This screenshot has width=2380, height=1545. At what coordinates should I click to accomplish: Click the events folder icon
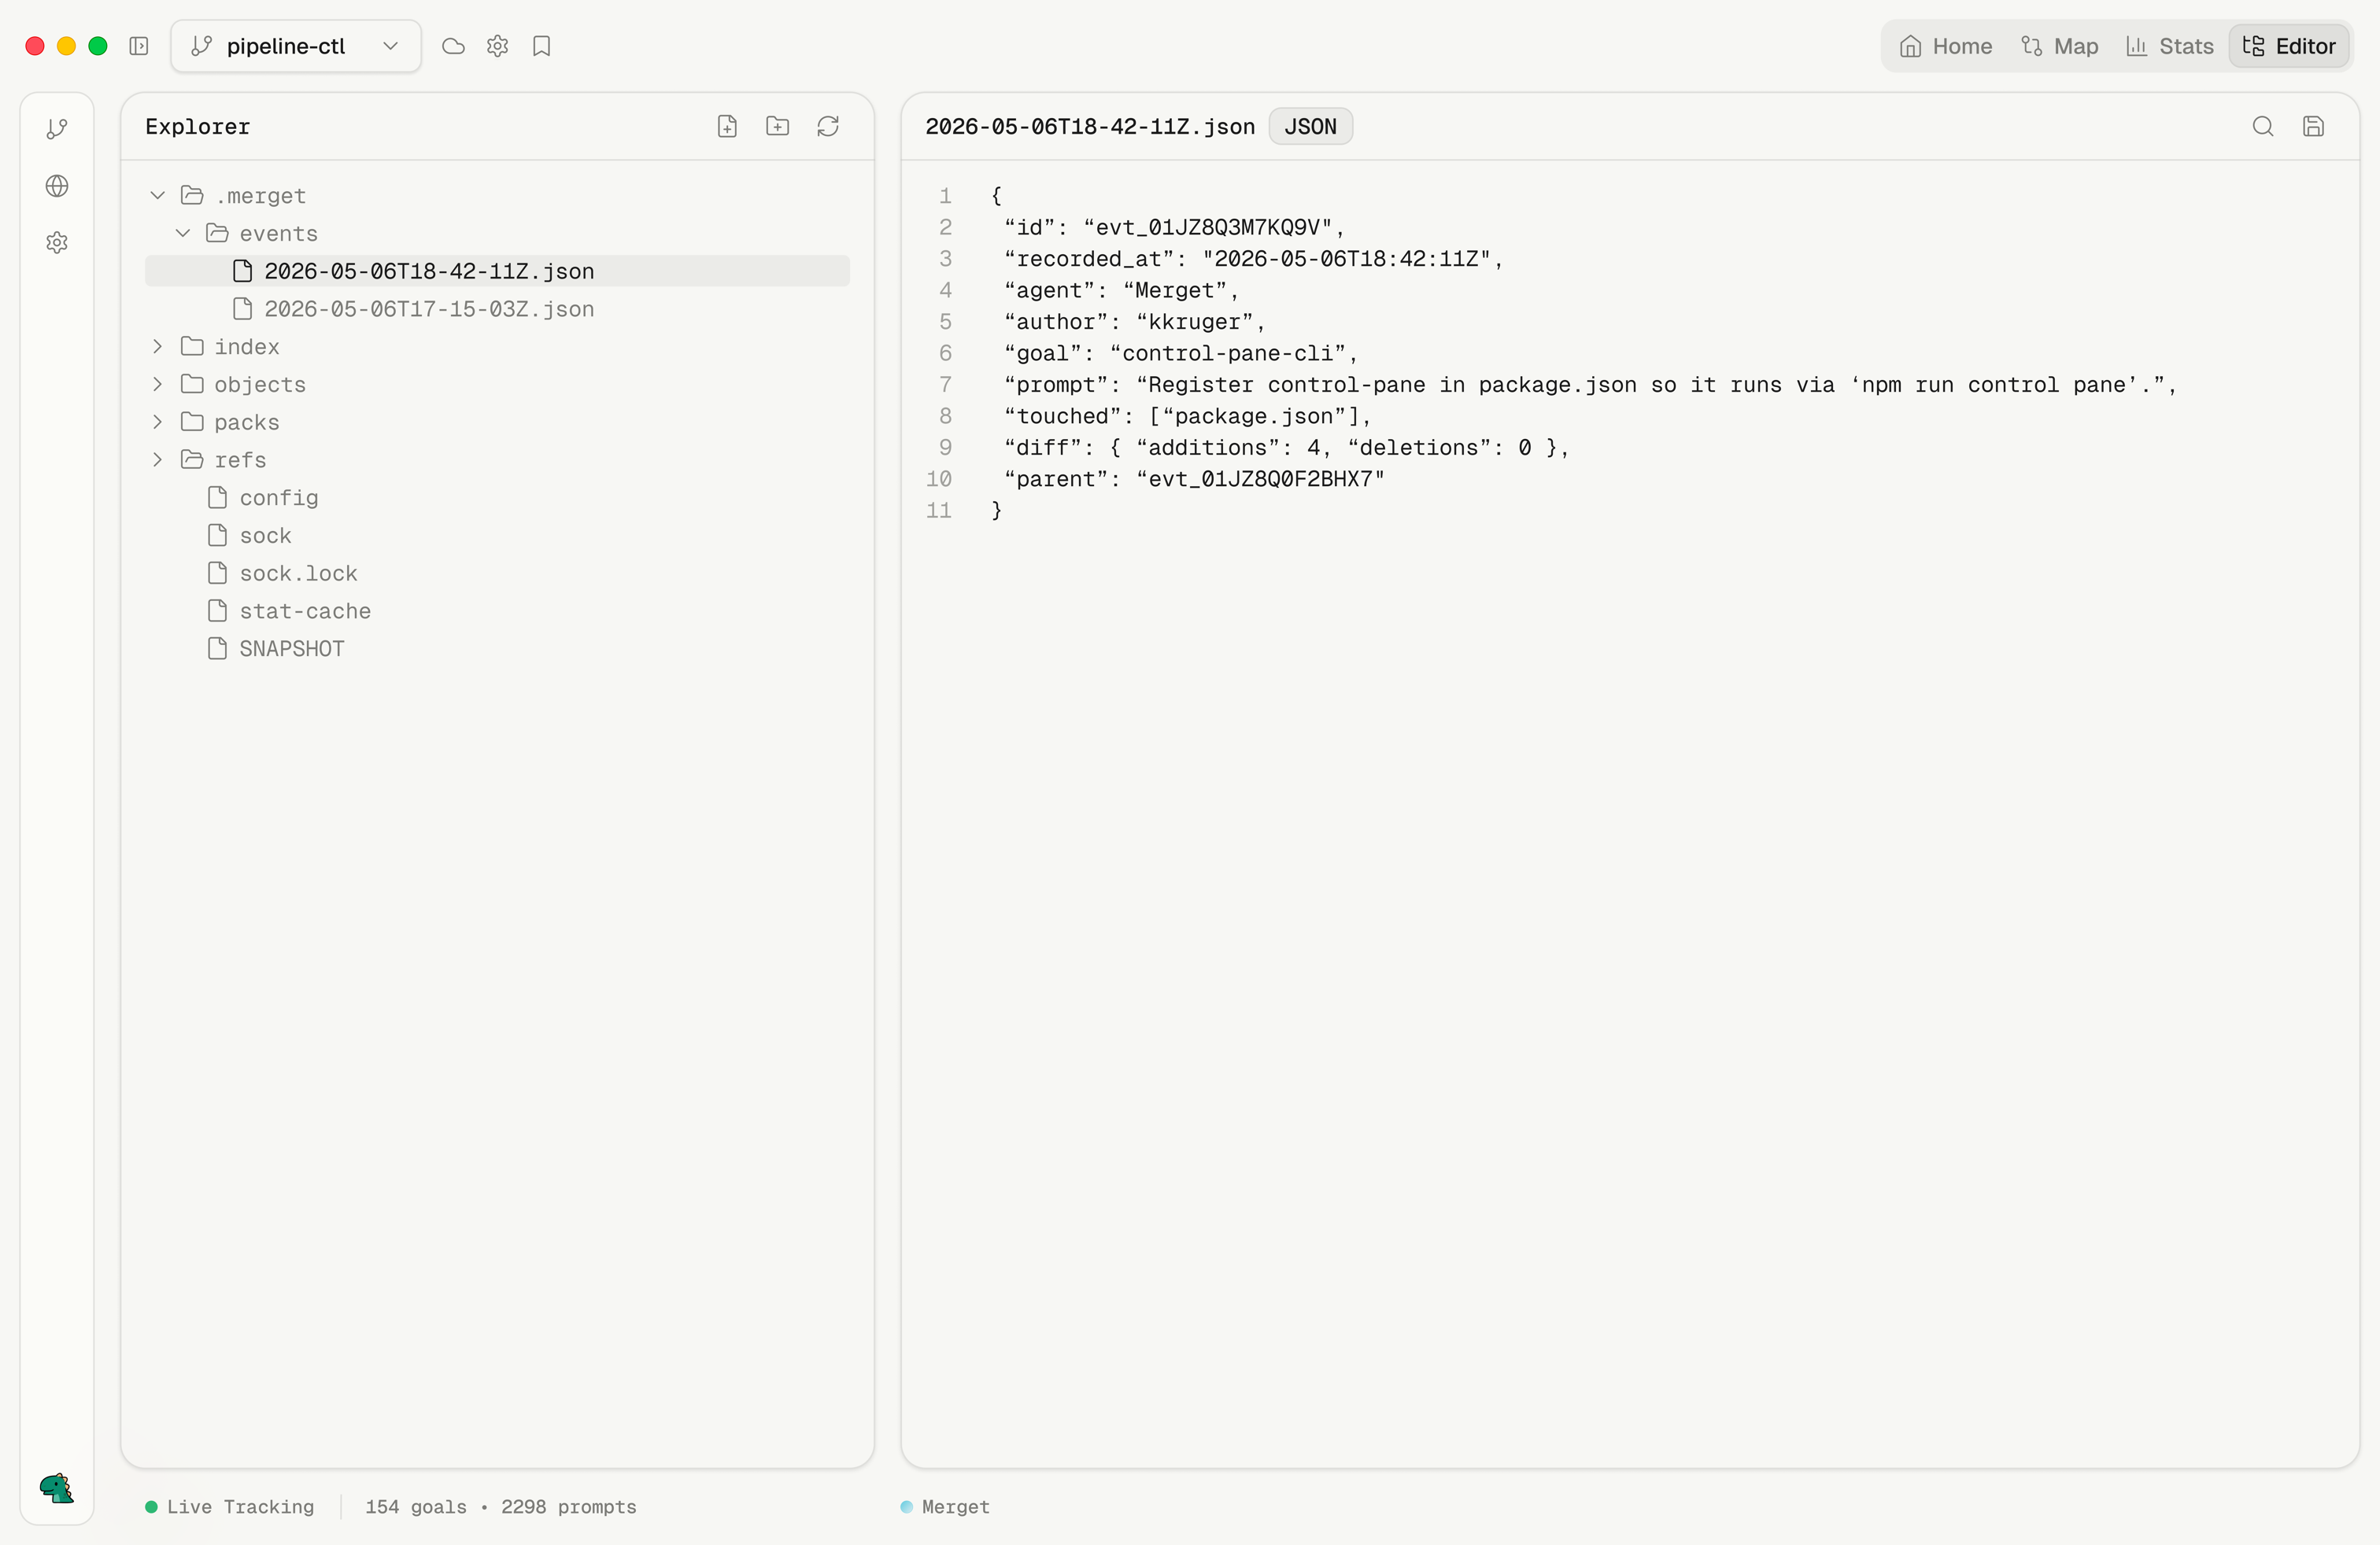click(217, 233)
